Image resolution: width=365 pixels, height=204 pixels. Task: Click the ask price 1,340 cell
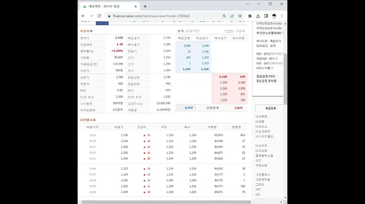(x=205, y=46)
